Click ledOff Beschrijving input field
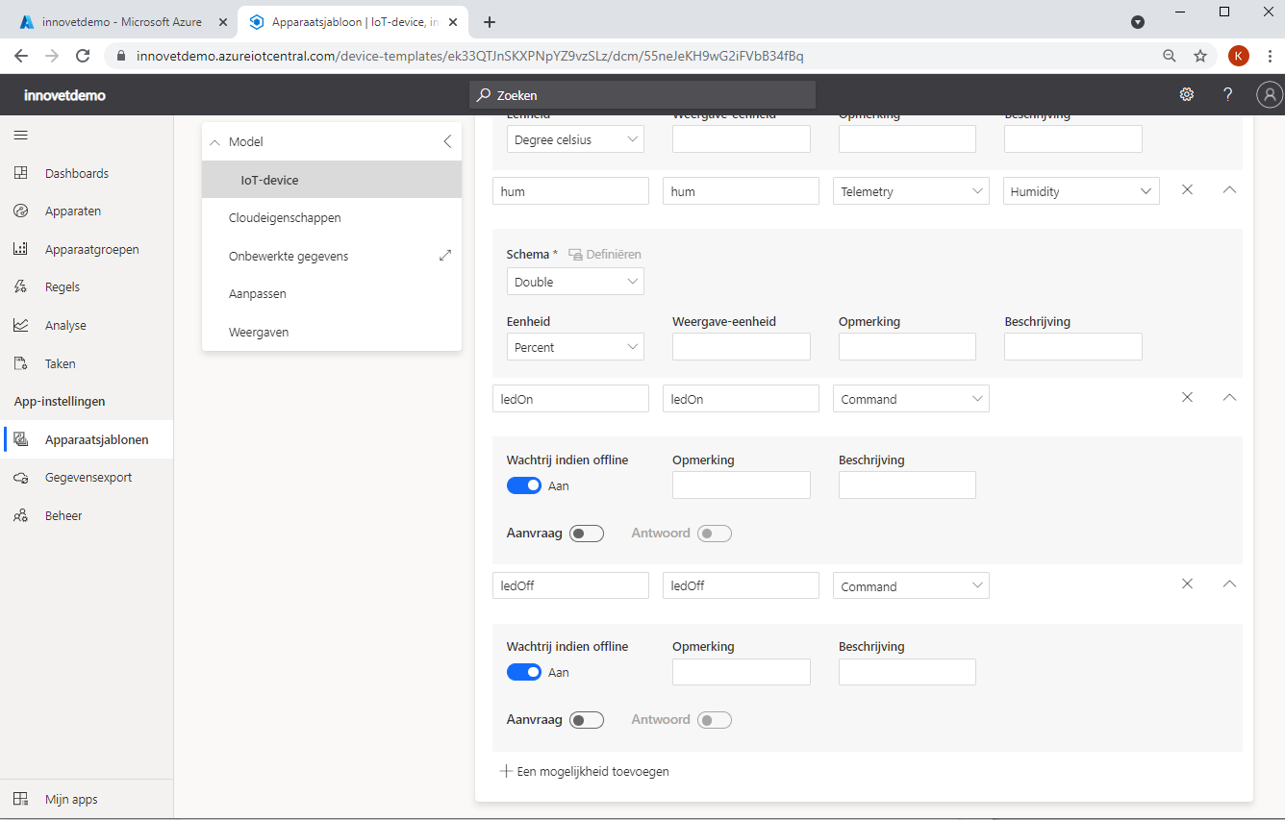This screenshot has height=820, width=1285. (x=907, y=672)
